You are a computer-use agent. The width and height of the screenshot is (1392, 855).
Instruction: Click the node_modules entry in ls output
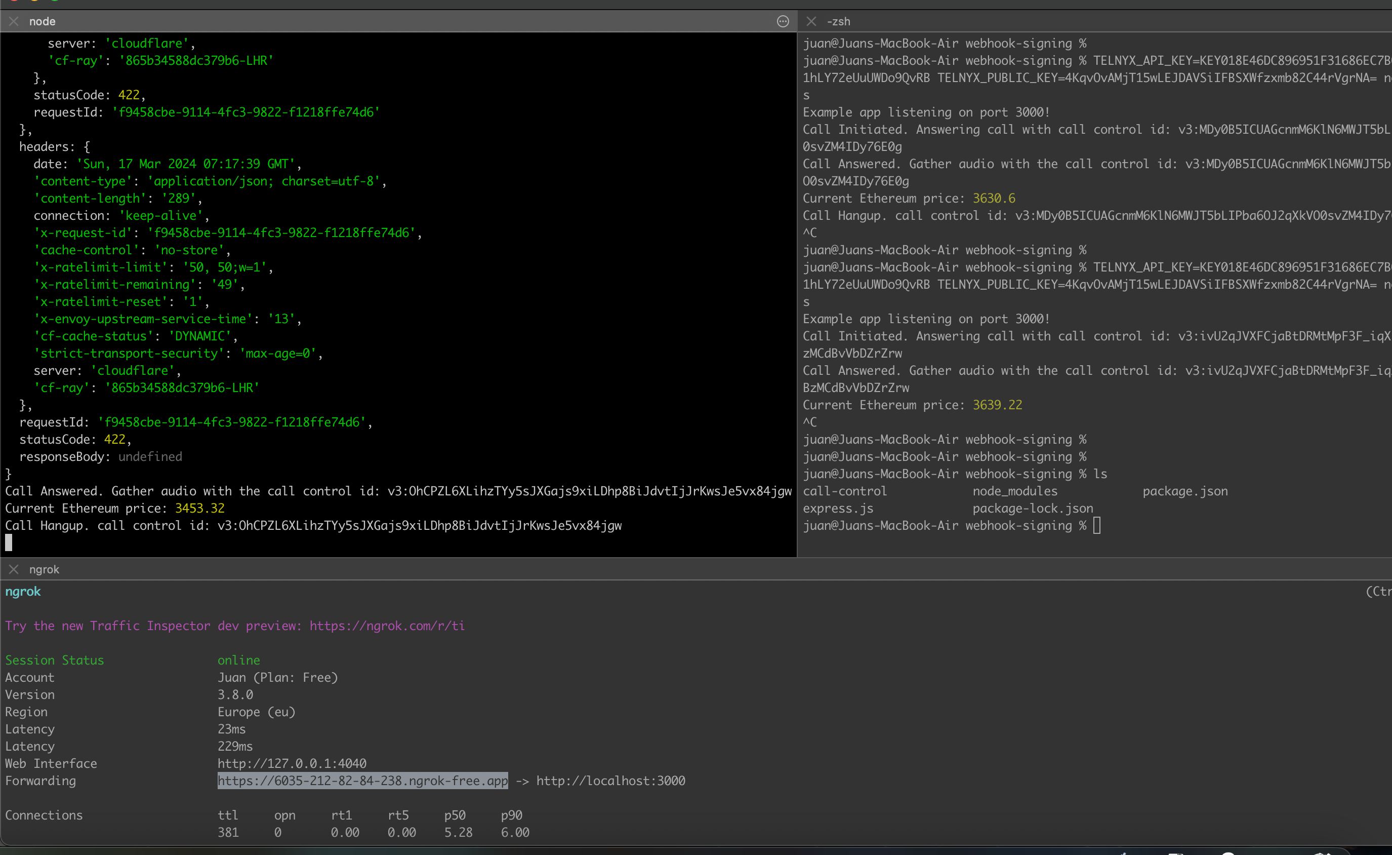point(1014,491)
